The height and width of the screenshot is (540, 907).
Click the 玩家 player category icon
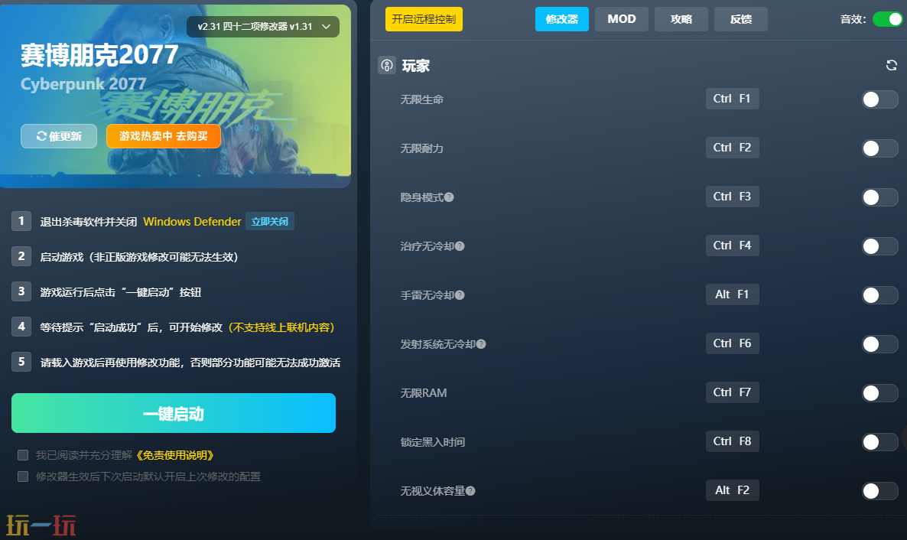click(x=387, y=66)
